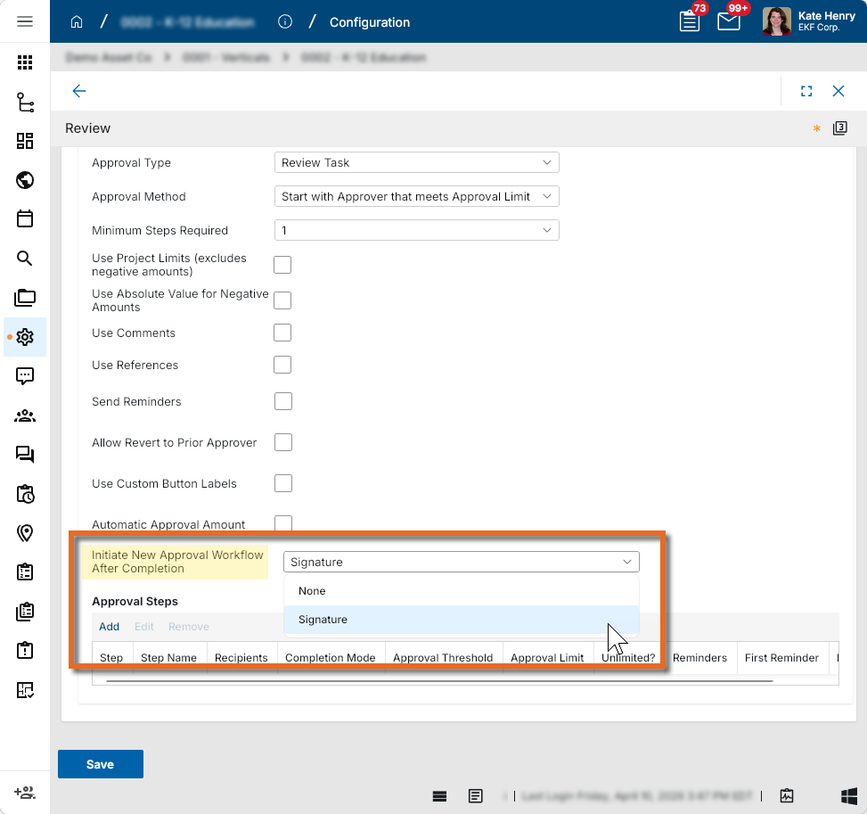Enable the Use Comments checkbox

click(282, 333)
